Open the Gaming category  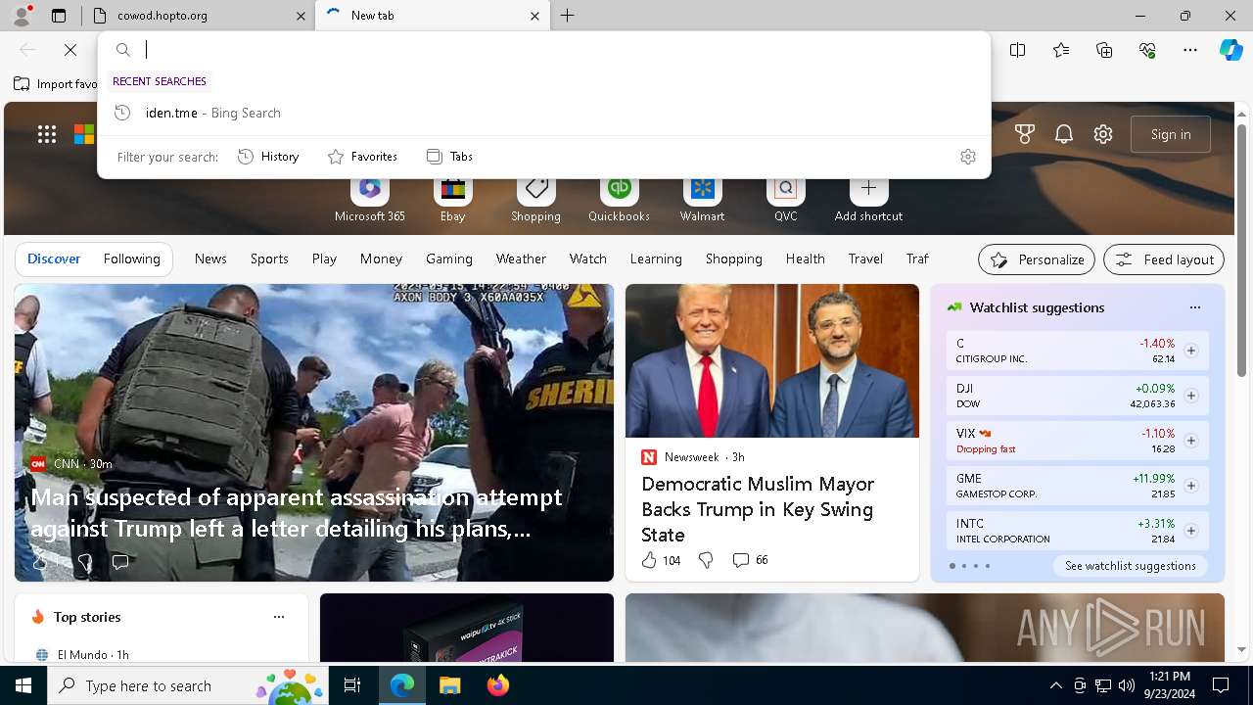(x=449, y=258)
